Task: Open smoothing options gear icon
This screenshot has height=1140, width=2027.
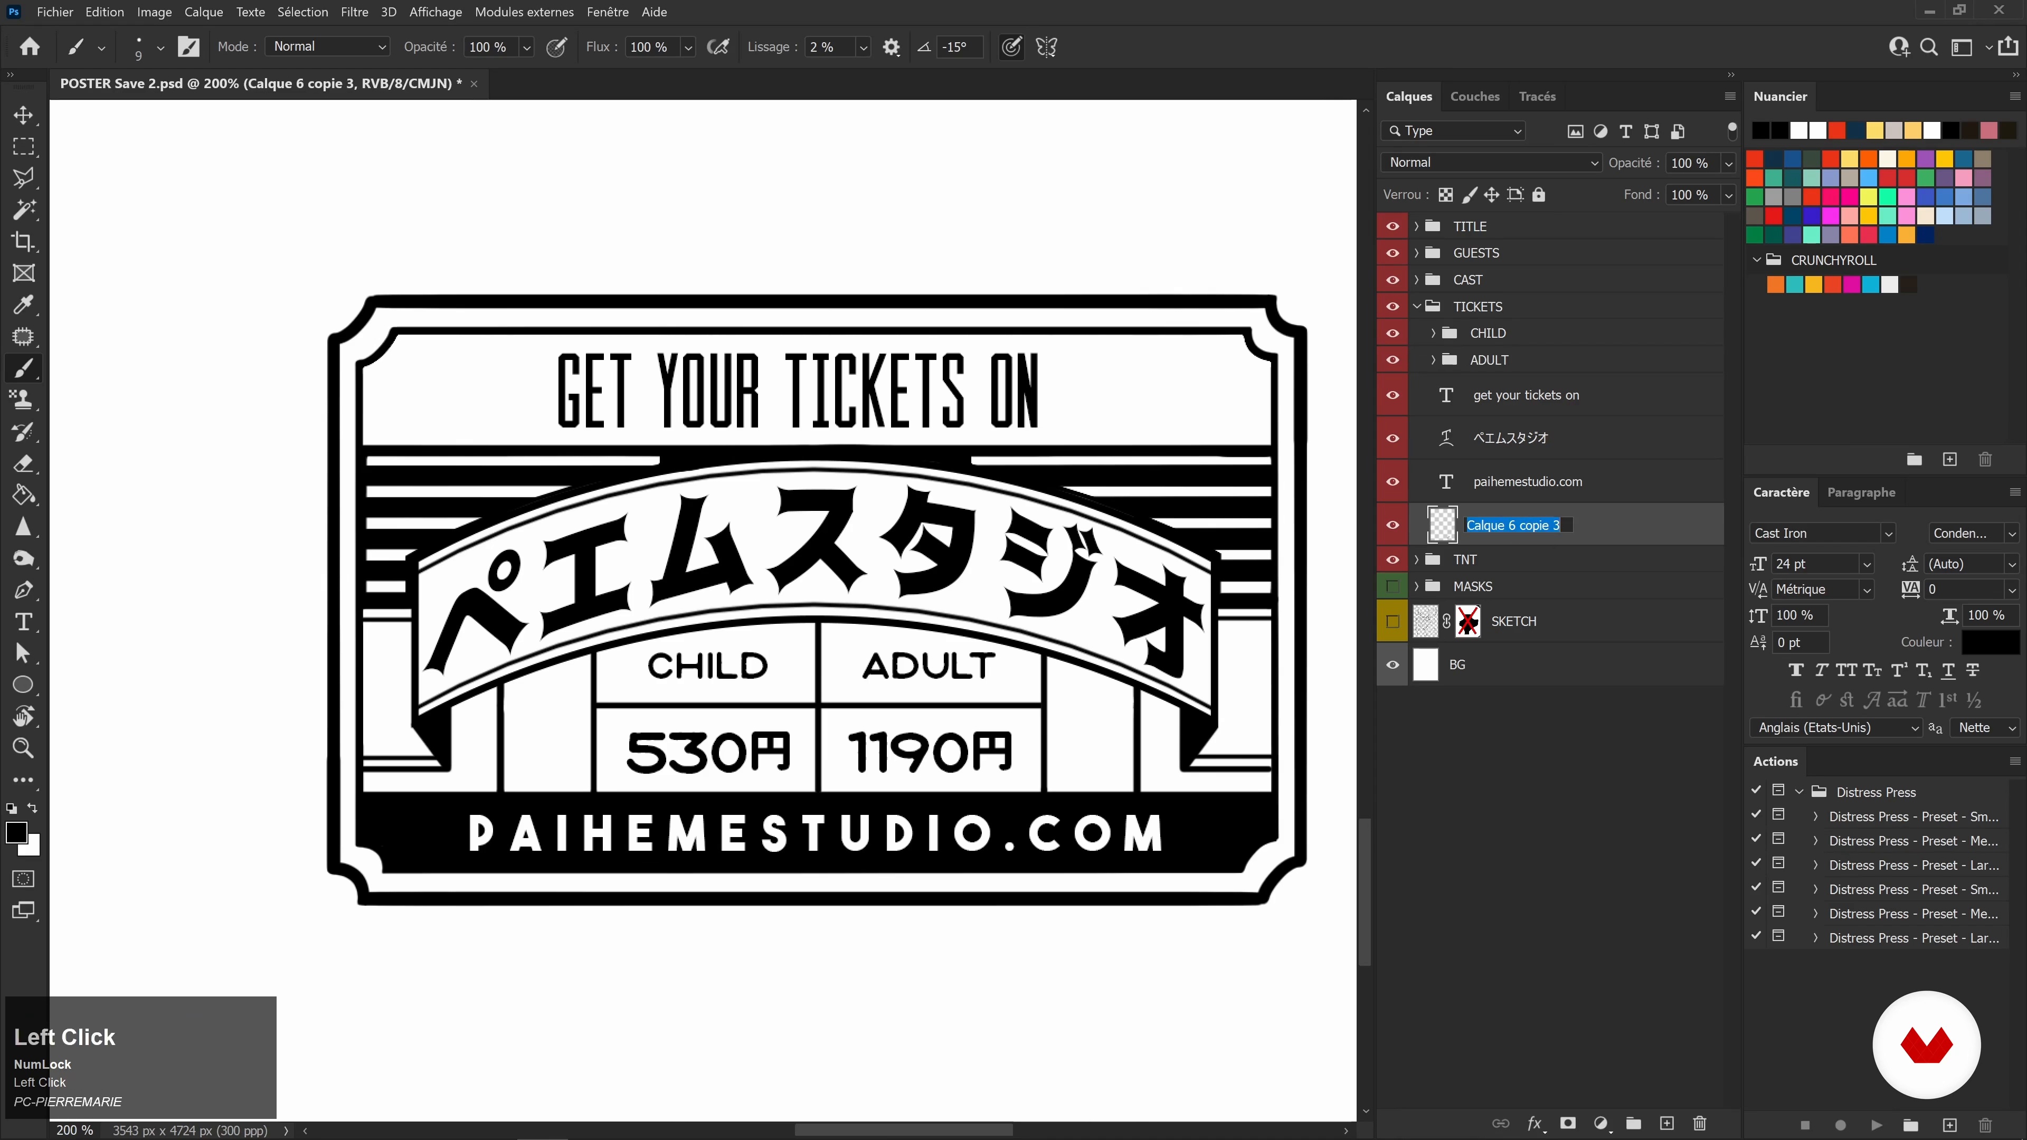Action: [891, 47]
